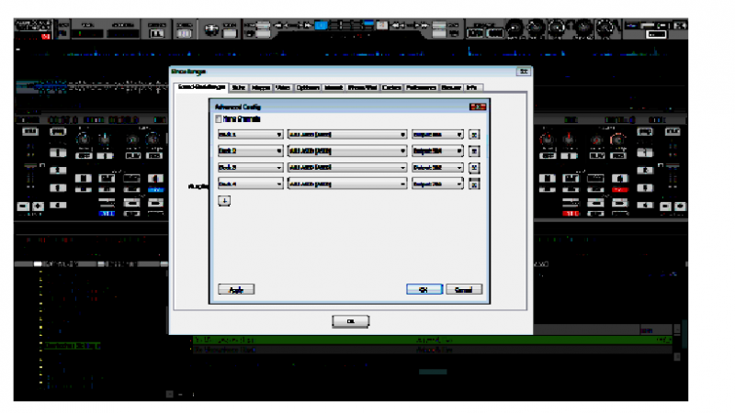Click the OK button at the bottom of Settings
This screenshot has height=413, width=735.
pos(351,322)
